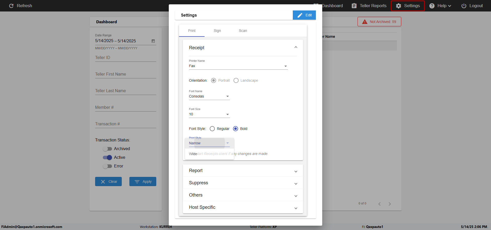
Task: Click the pencil icon on Edit
Action: [x=300, y=15]
